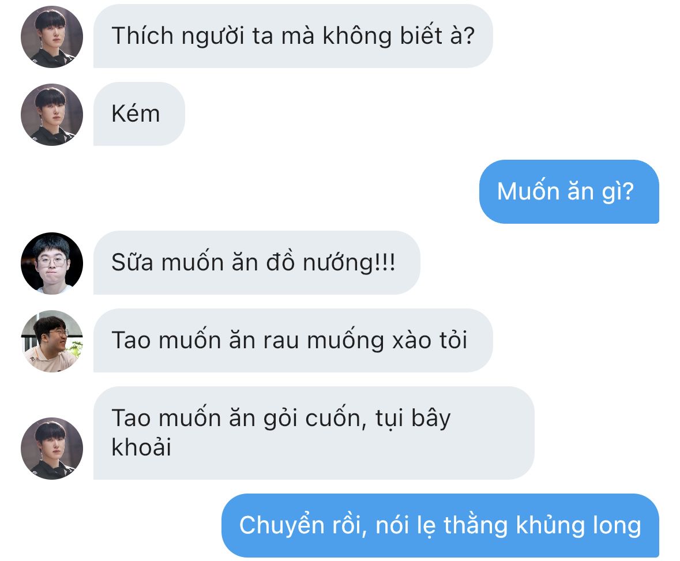Open profile photo beside "gỏi cuốn" message

[x=52, y=448]
